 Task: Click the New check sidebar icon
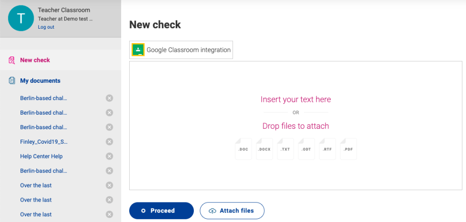(11, 60)
